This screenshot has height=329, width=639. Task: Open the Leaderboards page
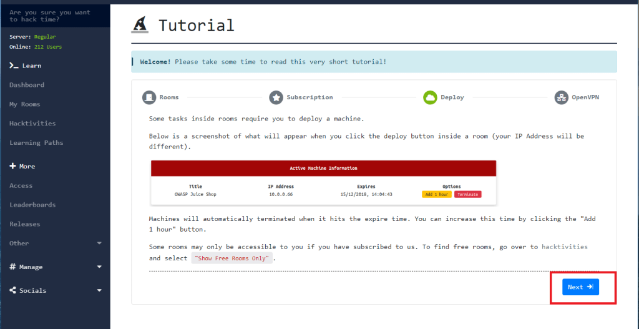pyautogui.click(x=32, y=205)
